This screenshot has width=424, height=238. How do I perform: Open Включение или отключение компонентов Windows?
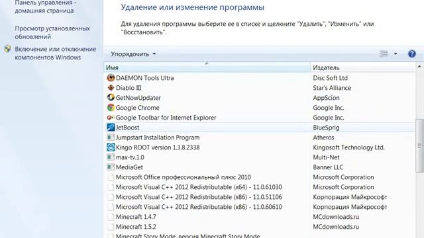tap(56, 53)
